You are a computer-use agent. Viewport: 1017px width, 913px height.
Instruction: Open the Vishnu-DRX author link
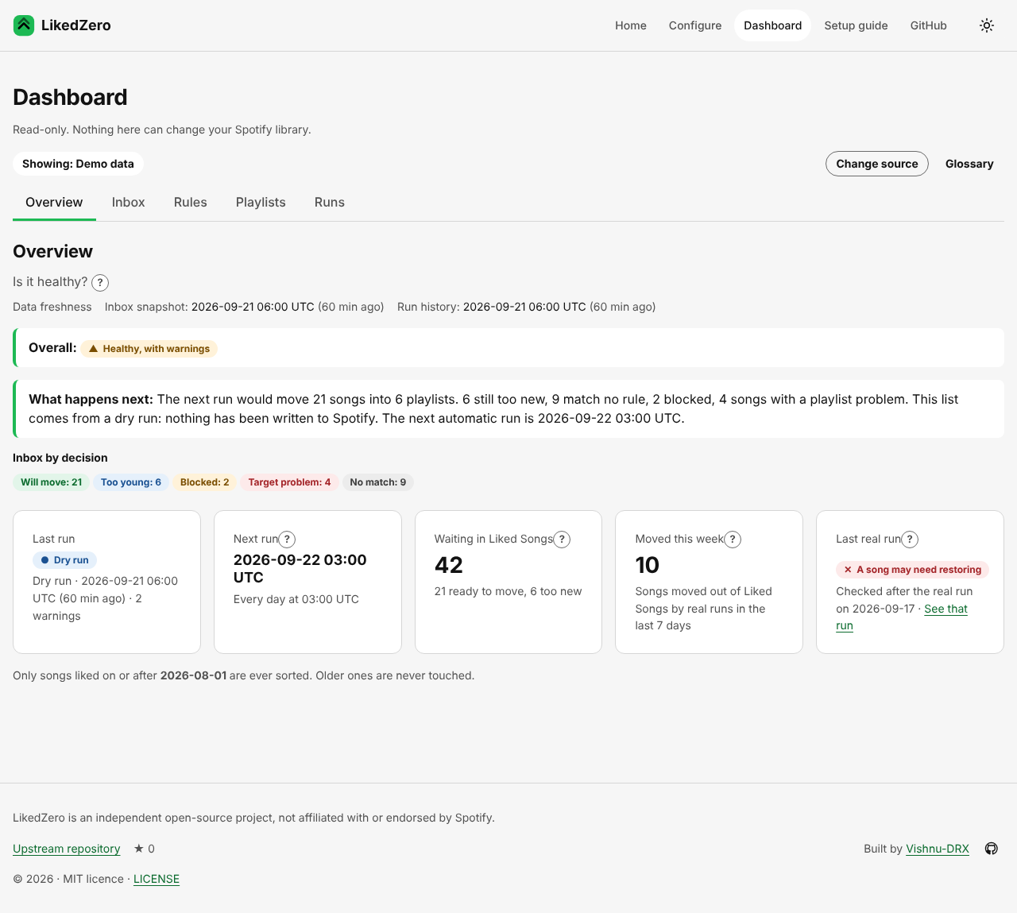tap(938, 849)
